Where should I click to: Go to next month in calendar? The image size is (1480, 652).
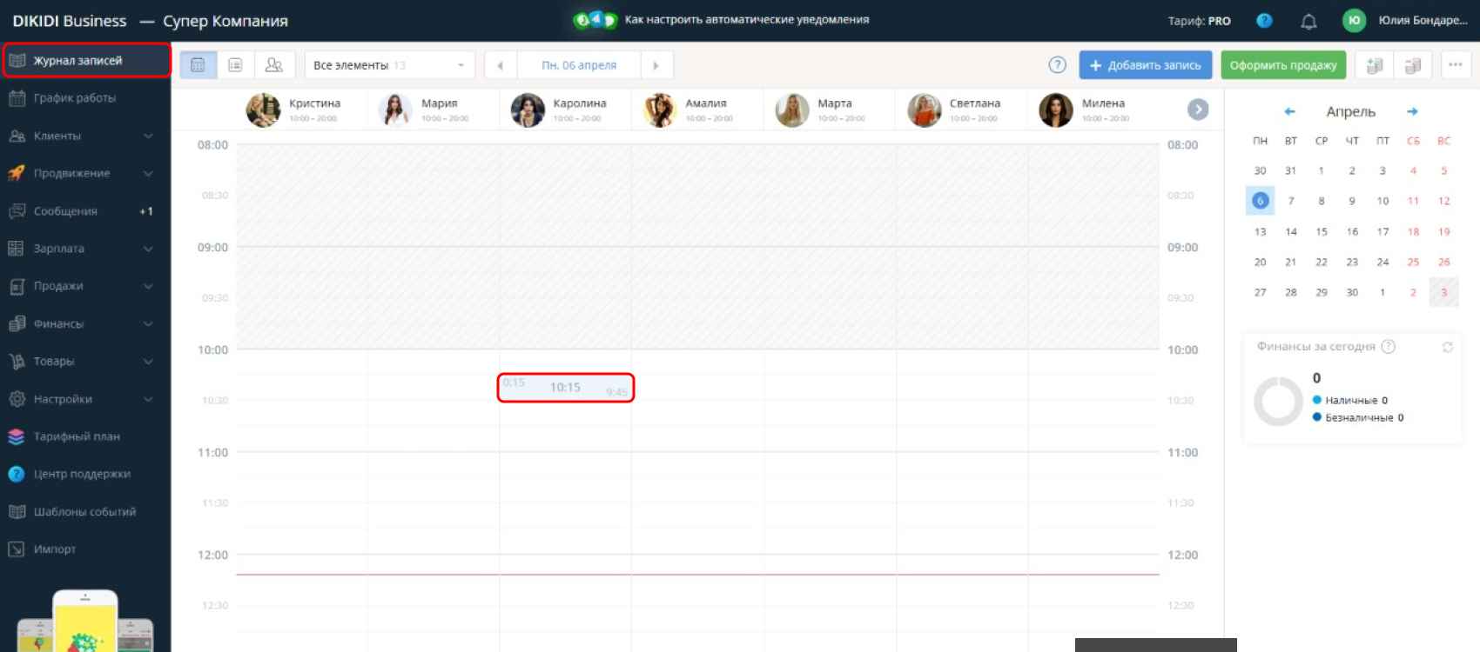point(1412,111)
